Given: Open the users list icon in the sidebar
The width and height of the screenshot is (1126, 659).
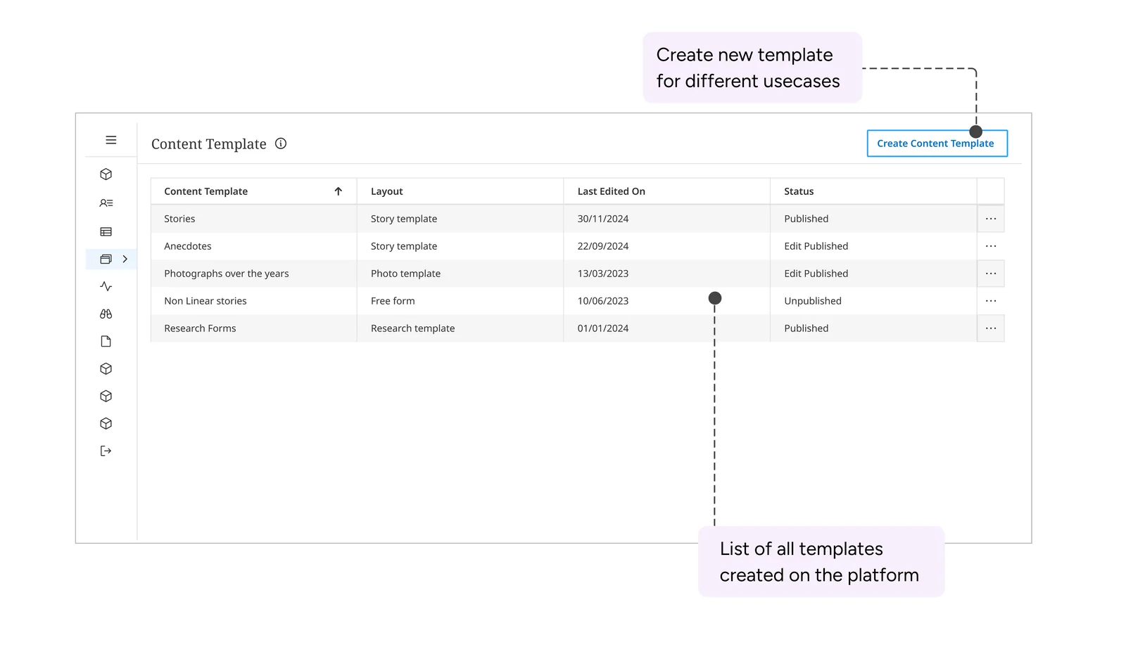Looking at the screenshot, I should (x=106, y=203).
